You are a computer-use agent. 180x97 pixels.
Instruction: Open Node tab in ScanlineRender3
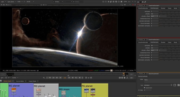pos(175,42)
